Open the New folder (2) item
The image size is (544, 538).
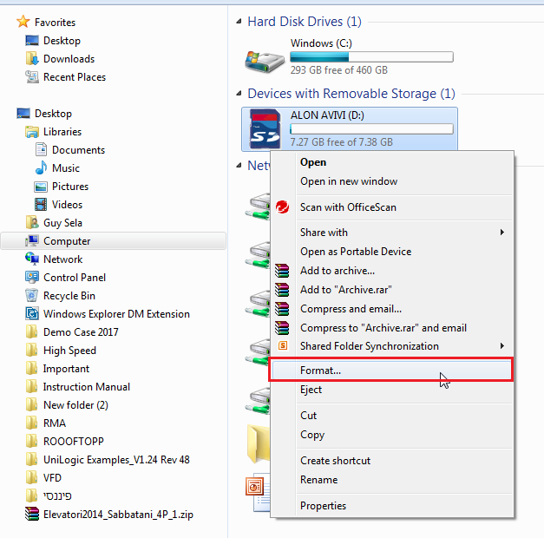coord(75,405)
